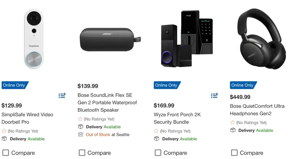
Task: Click the Seattle store pickup icon
Action: click(80, 135)
